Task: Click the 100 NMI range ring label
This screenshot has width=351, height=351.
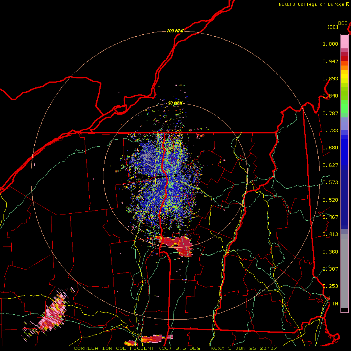Action: click(175, 31)
